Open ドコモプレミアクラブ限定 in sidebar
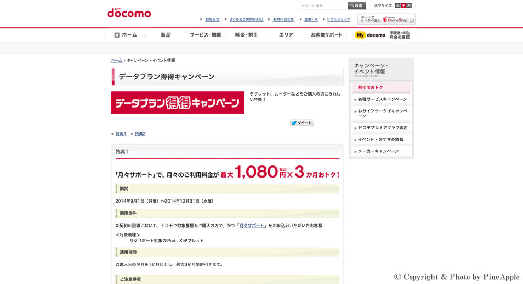523x284 pixels. click(383, 128)
